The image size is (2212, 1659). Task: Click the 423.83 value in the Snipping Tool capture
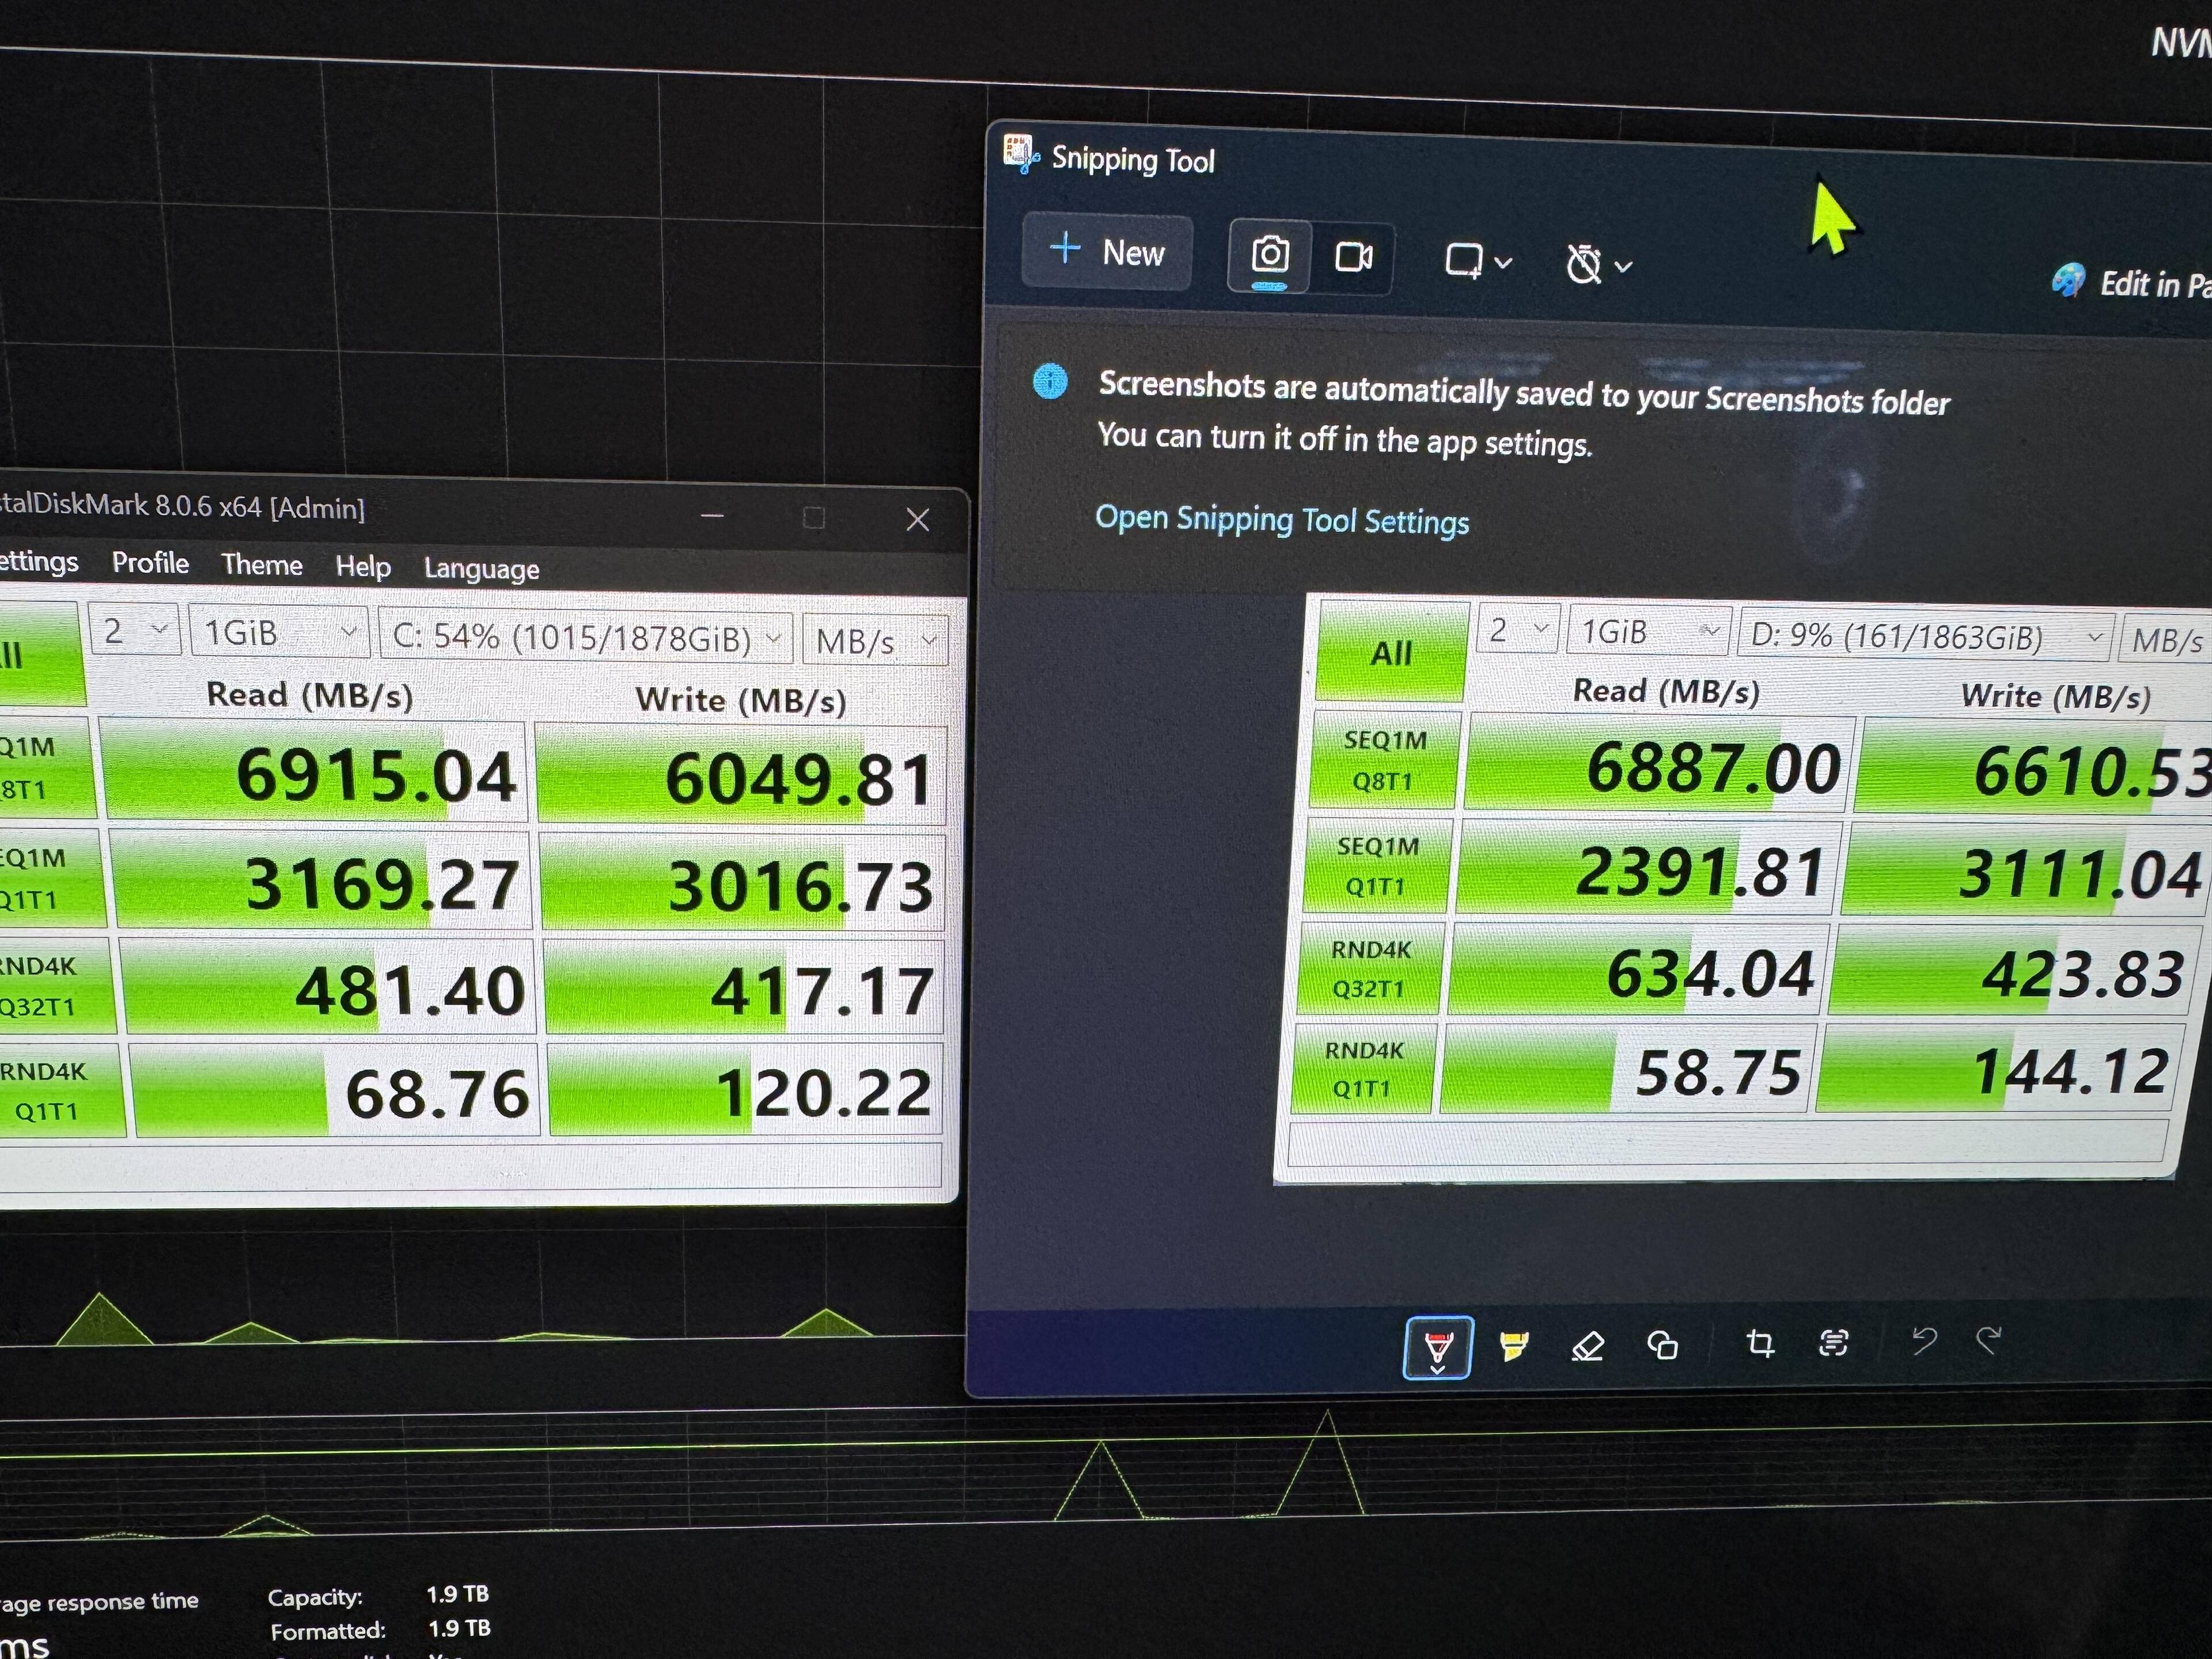pyautogui.click(x=2082, y=975)
